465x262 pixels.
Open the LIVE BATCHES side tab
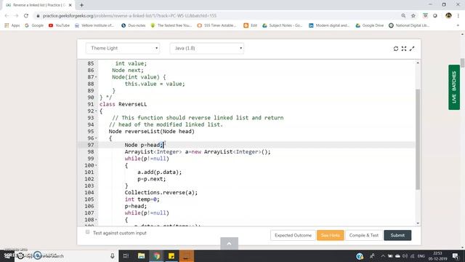(454, 87)
